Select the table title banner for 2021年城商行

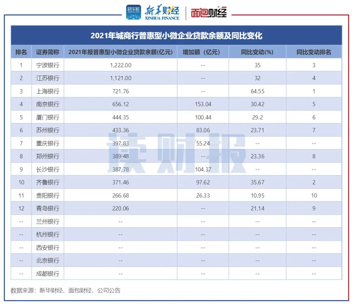176,36
